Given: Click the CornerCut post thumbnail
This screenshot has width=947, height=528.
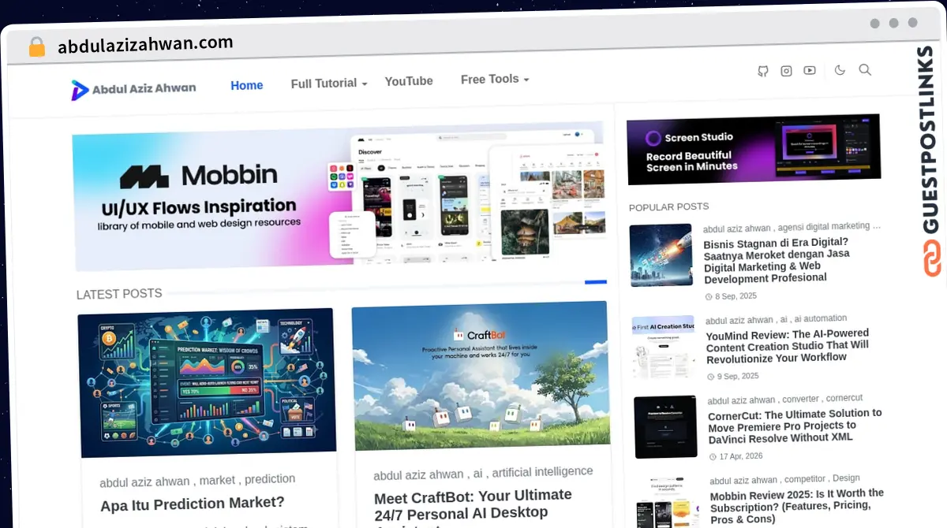Looking at the screenshot, I should [x=666, y=426].
